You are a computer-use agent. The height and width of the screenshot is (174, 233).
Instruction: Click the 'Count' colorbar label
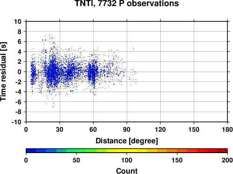[x=127, y=171]
